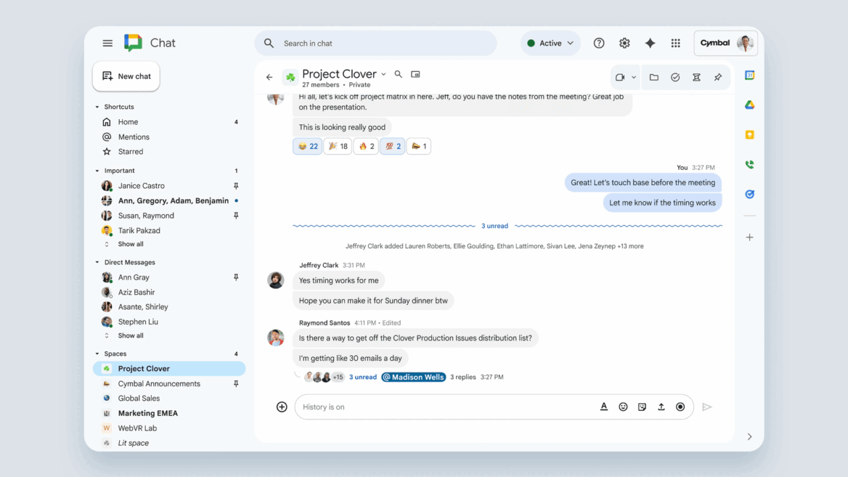
Task: Open the Tasks checkmark icon
Action: pyautogui.click(x=675, y=78)
